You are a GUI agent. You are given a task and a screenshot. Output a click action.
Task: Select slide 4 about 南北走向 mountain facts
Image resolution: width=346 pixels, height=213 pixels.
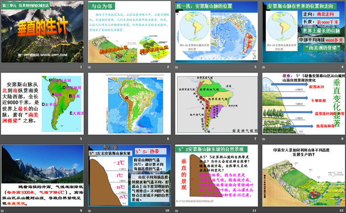(303, 32)
